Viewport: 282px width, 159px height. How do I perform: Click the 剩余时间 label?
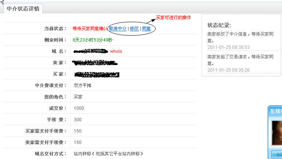(x=55, y=40)
